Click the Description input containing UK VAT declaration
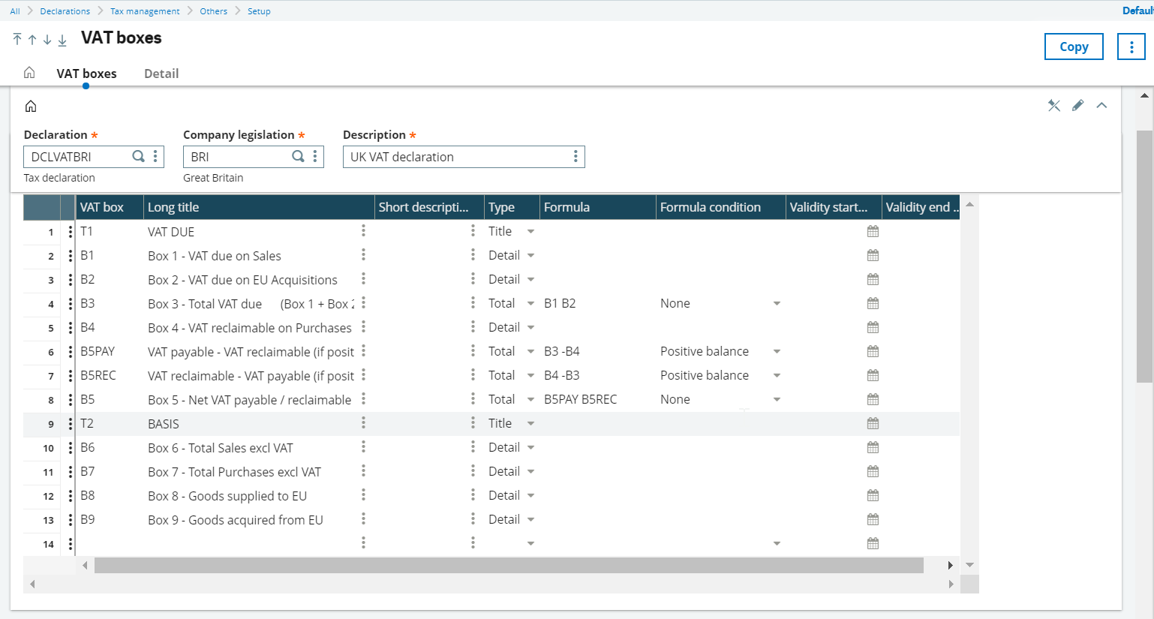The width and height of the screenshot is (1154, 619). (x=450, y=156)
